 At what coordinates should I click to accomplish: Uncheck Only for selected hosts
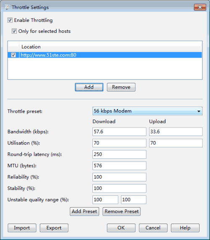coord(14,31)
